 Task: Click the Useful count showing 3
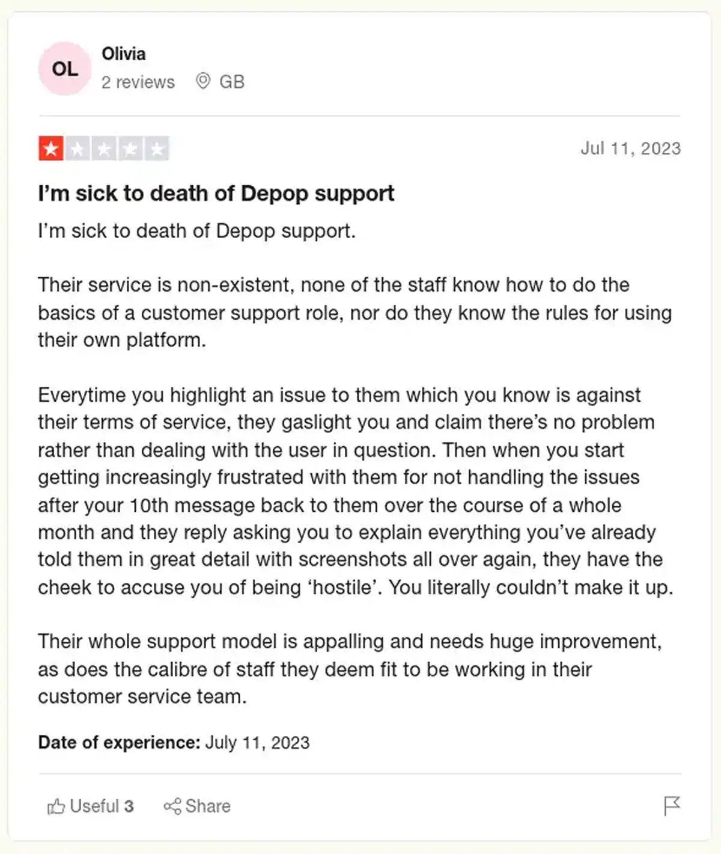click(130, 806)
